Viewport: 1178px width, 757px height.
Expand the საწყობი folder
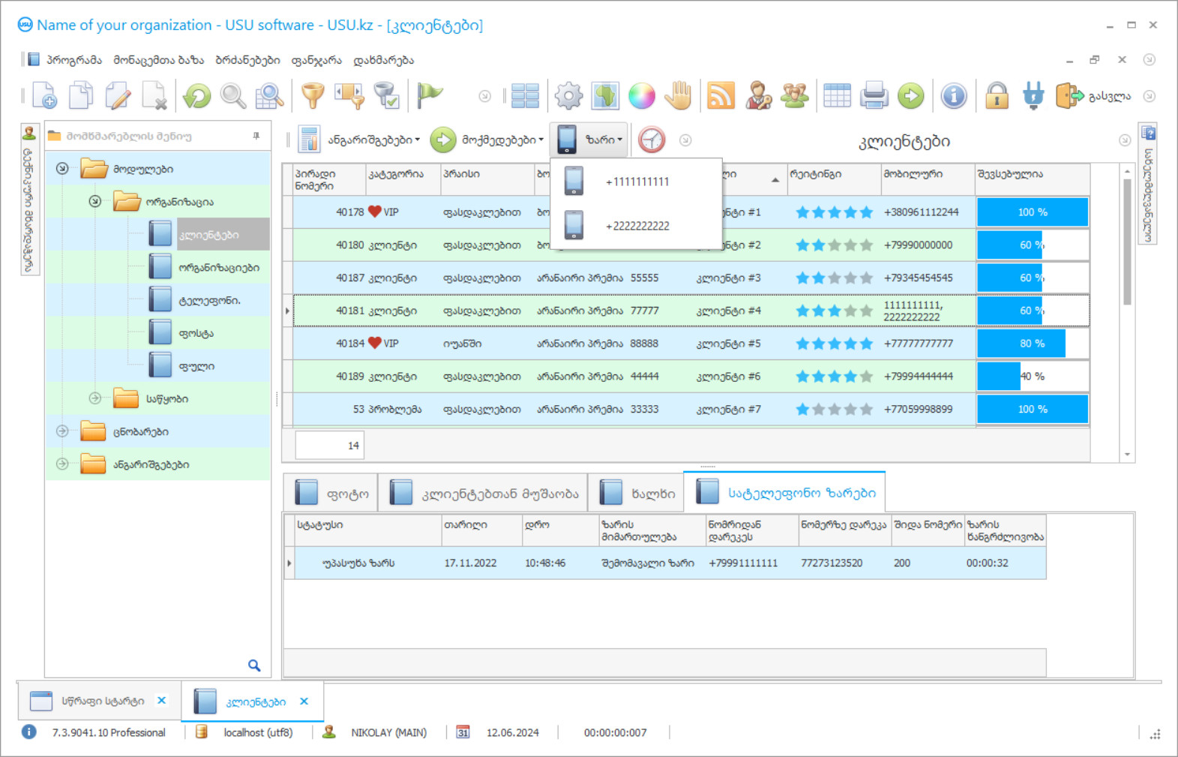point(94,398)
